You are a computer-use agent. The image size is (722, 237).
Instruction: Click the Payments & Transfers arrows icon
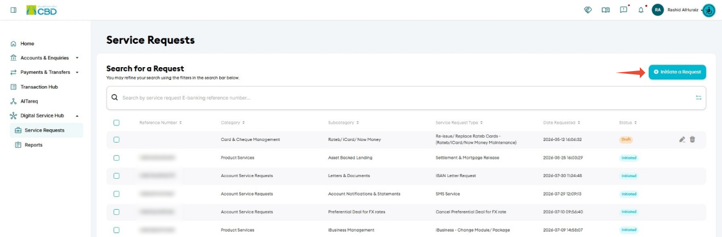click(13, 72)
